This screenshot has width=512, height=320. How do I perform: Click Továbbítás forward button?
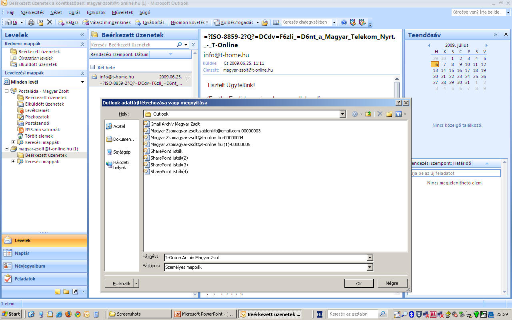point(149,22)
